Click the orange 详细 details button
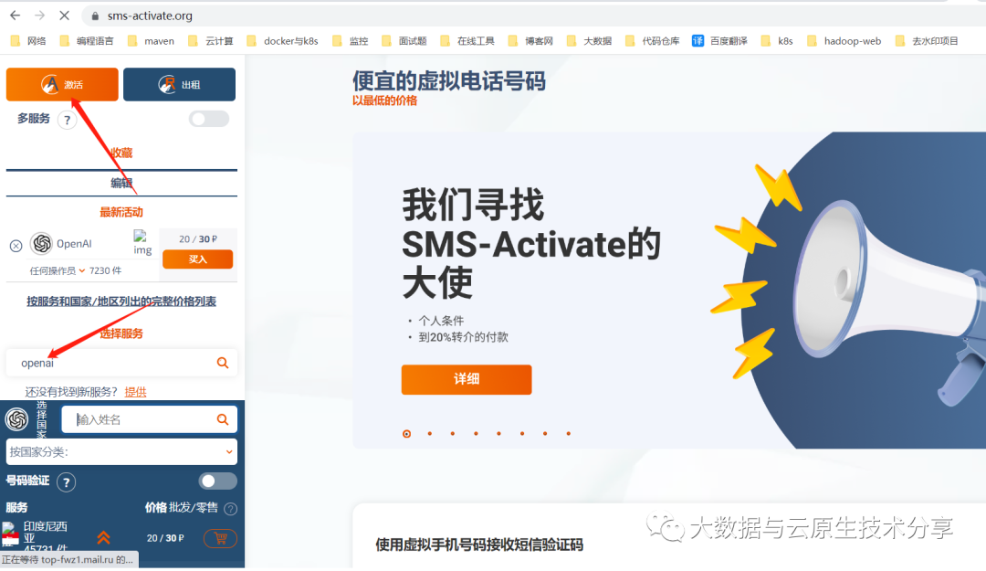Viewport: 986px width, 571px height. point(467,379)
